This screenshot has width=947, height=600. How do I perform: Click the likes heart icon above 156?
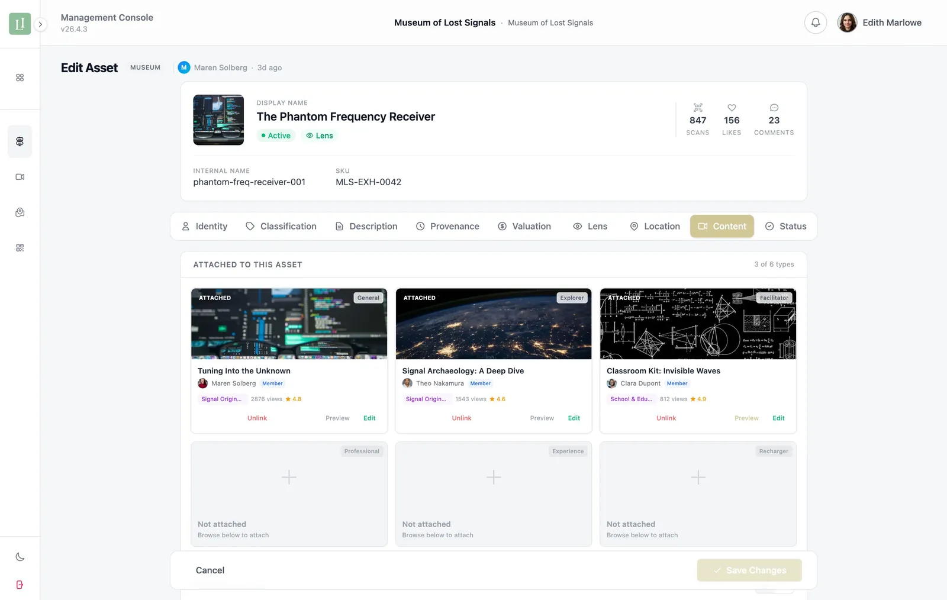[x=732, y=108]
